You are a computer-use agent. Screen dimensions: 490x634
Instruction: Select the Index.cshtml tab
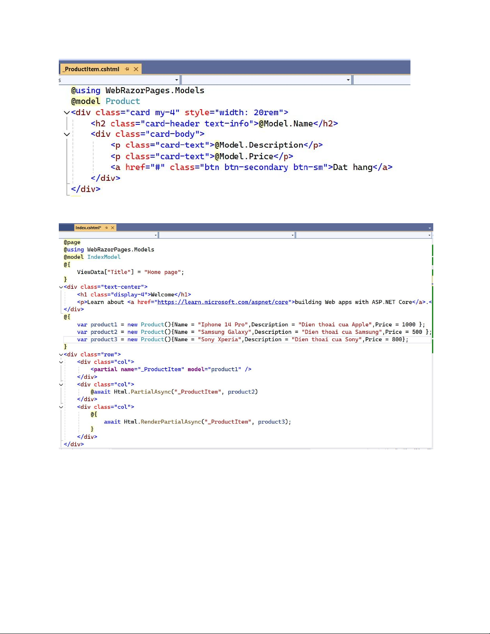tap(88, 228)
